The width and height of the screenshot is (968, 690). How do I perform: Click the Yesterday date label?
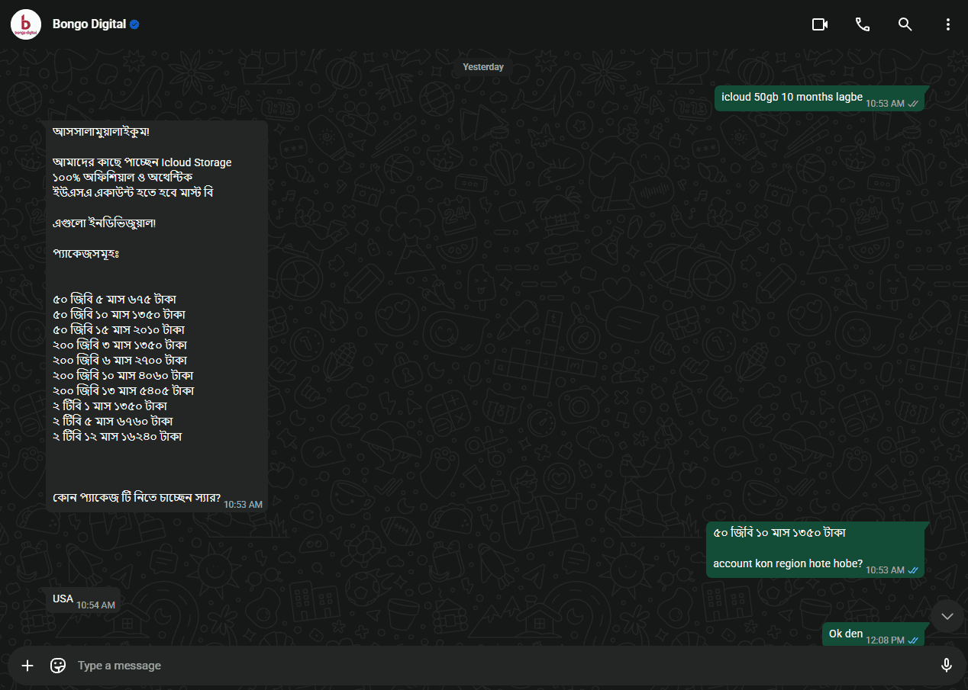[483, 67]
